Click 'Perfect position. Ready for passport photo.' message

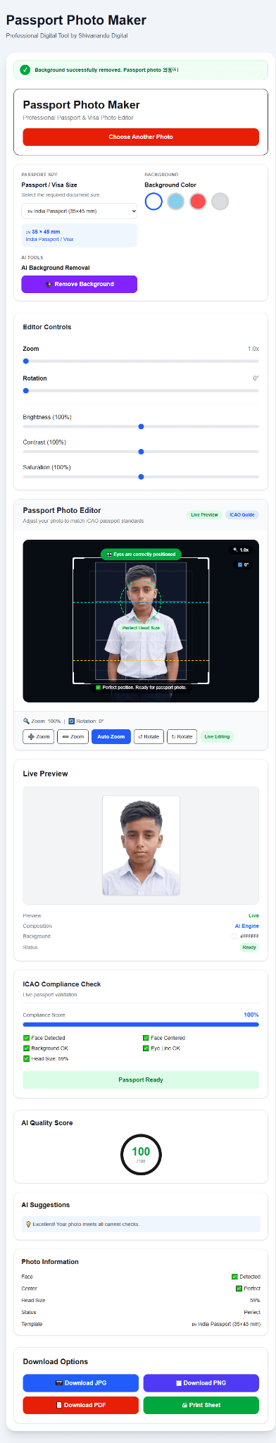coord(141,687)
